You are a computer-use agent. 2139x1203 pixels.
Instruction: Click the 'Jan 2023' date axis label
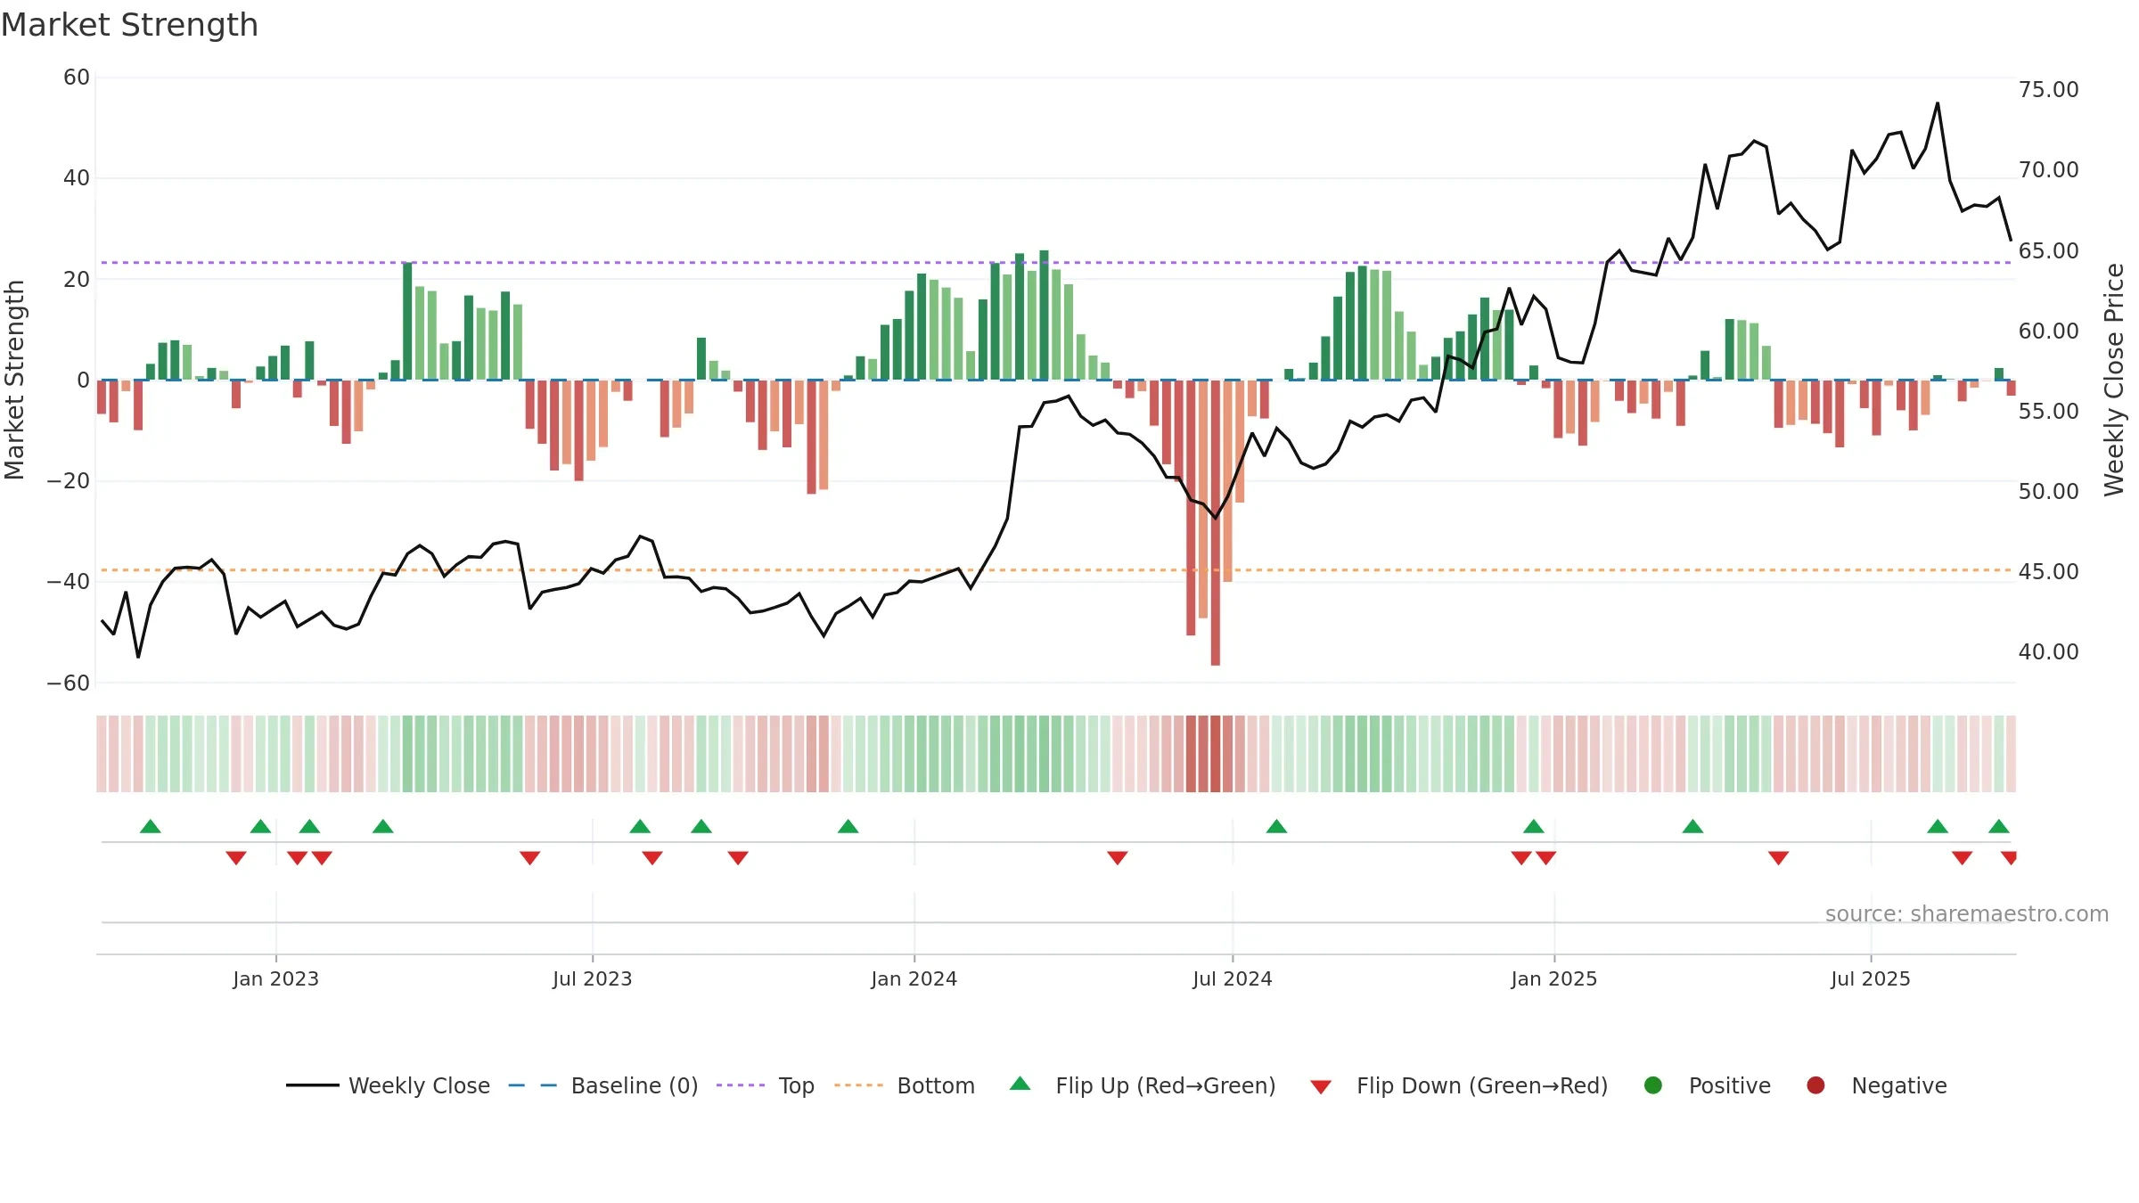(276, 979)
